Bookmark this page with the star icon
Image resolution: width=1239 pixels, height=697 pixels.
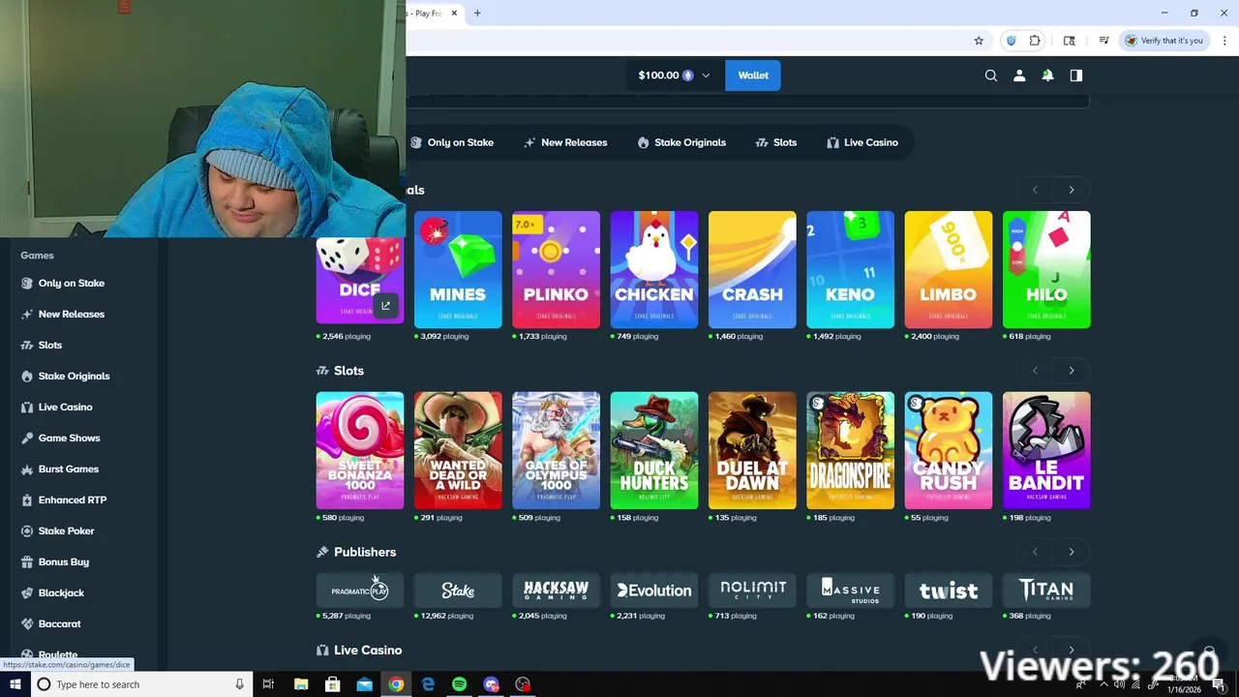pyautogui.click(x=979, y=41)
